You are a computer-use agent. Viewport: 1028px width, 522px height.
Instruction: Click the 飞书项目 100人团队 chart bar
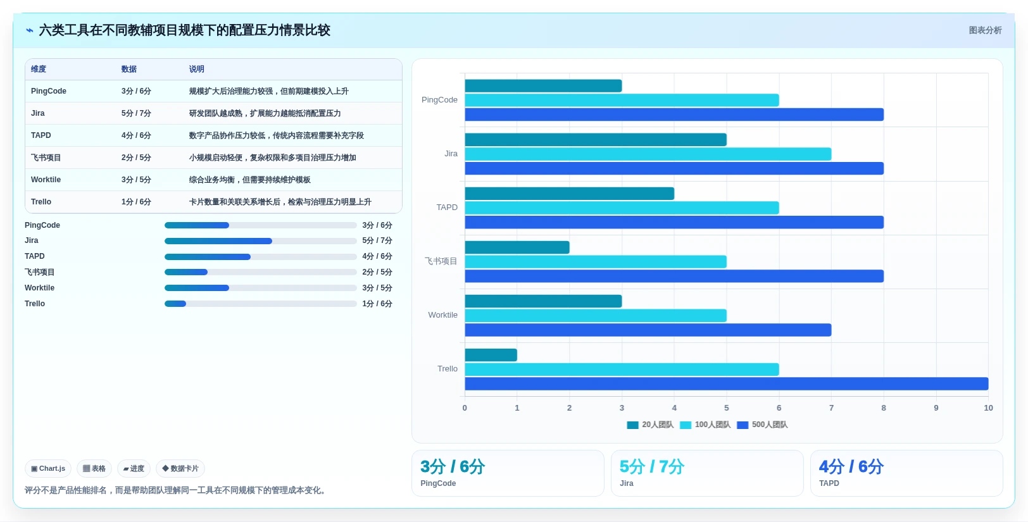pos(596,261)
